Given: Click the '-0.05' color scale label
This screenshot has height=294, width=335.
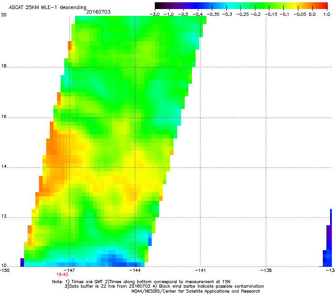Looking at the screenshot, I should pos(300,14).
